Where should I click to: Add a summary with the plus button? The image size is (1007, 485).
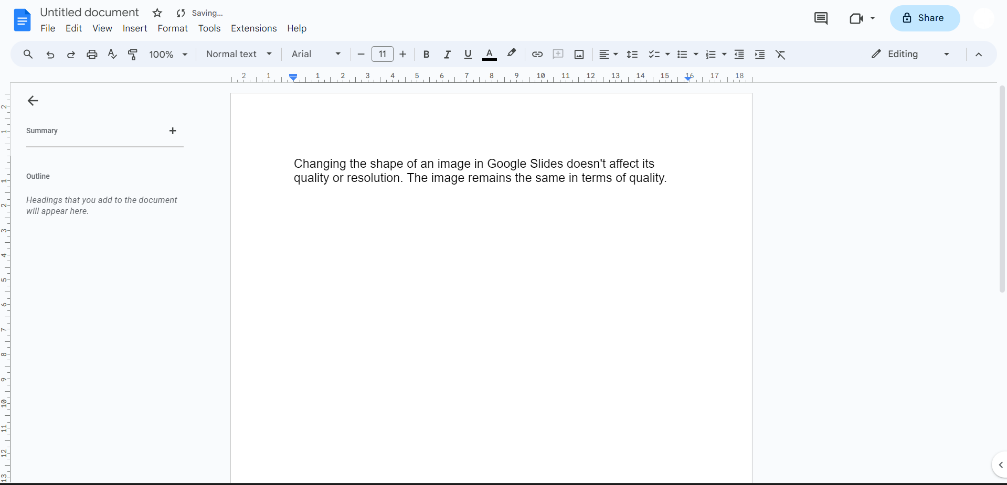(173, 131)
